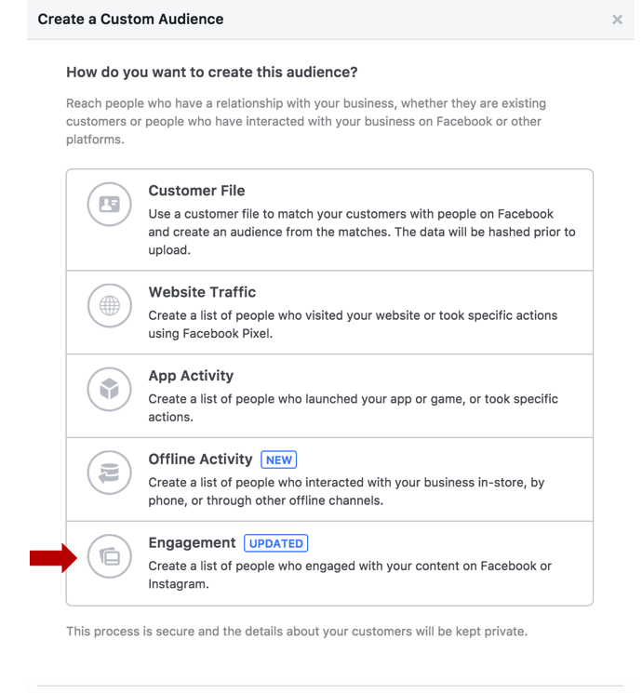The width and height of the screenshot is (642, 693).
Task: Click the Engagement stacked cards icon
Action: tap(109, 556)
